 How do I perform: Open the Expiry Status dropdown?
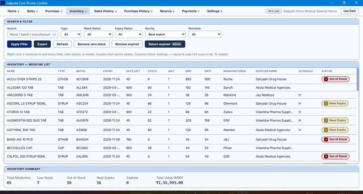[x=129, y=34]
